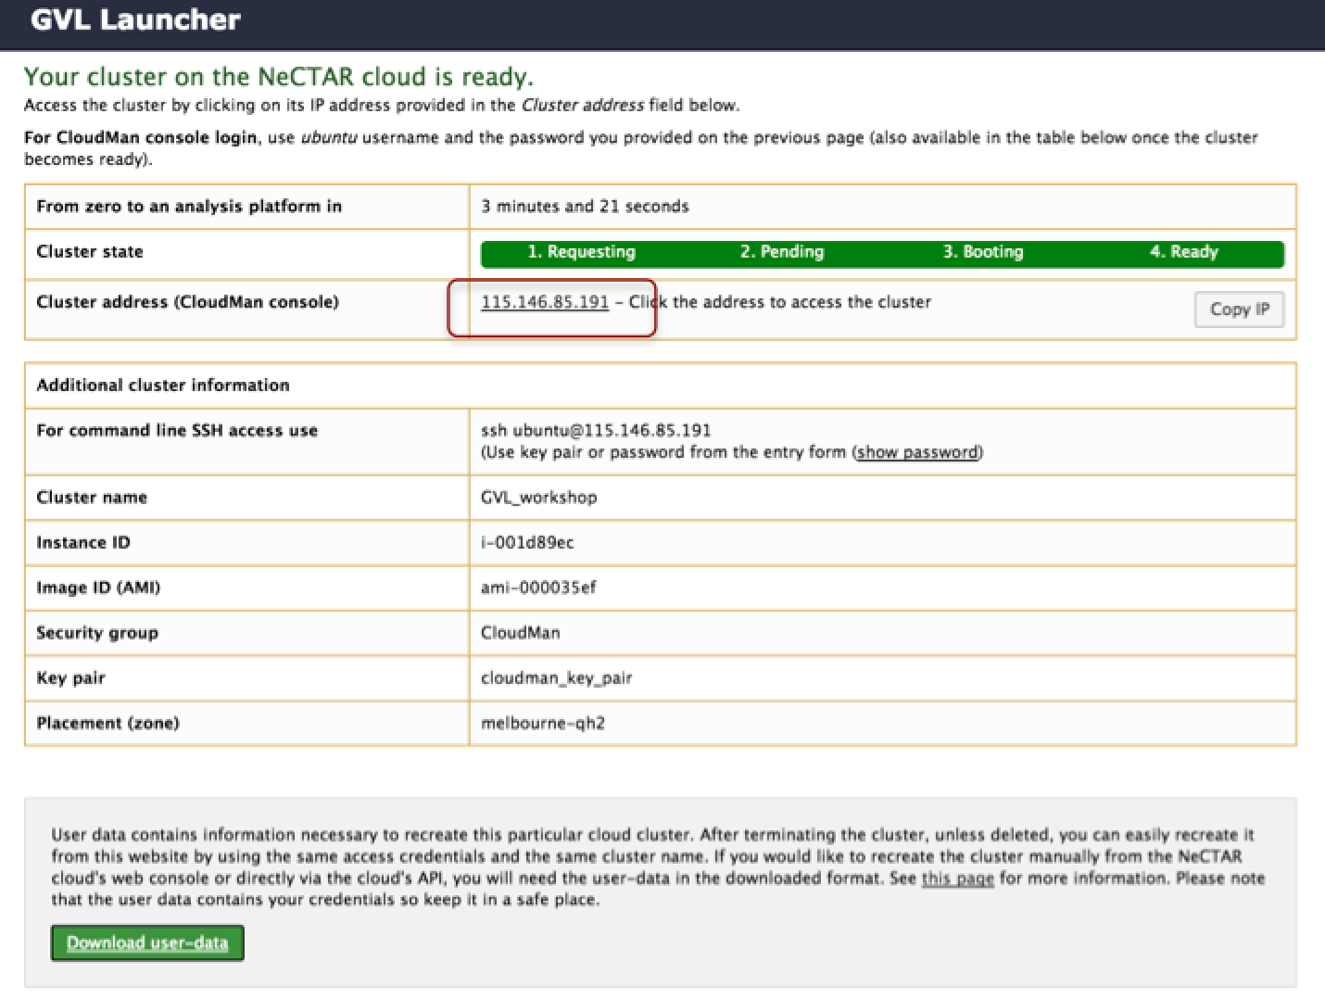Select the security group value CloudMan

[520, 633]
